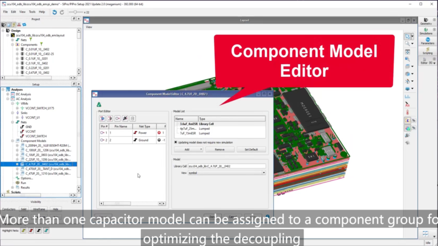Collapse the Component Models node
This screenshot has width=438, height=246.
pyautogui.click(x=13, y=141)
